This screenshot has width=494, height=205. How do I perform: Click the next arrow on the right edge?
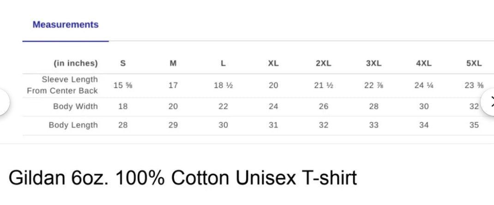click(489, 102)
